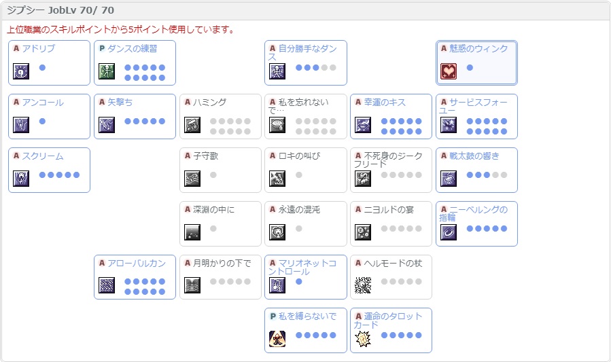Click the 月明かりの下で skill name text
The width and height of the screenshot is (611, 362).
coord(222,264)
